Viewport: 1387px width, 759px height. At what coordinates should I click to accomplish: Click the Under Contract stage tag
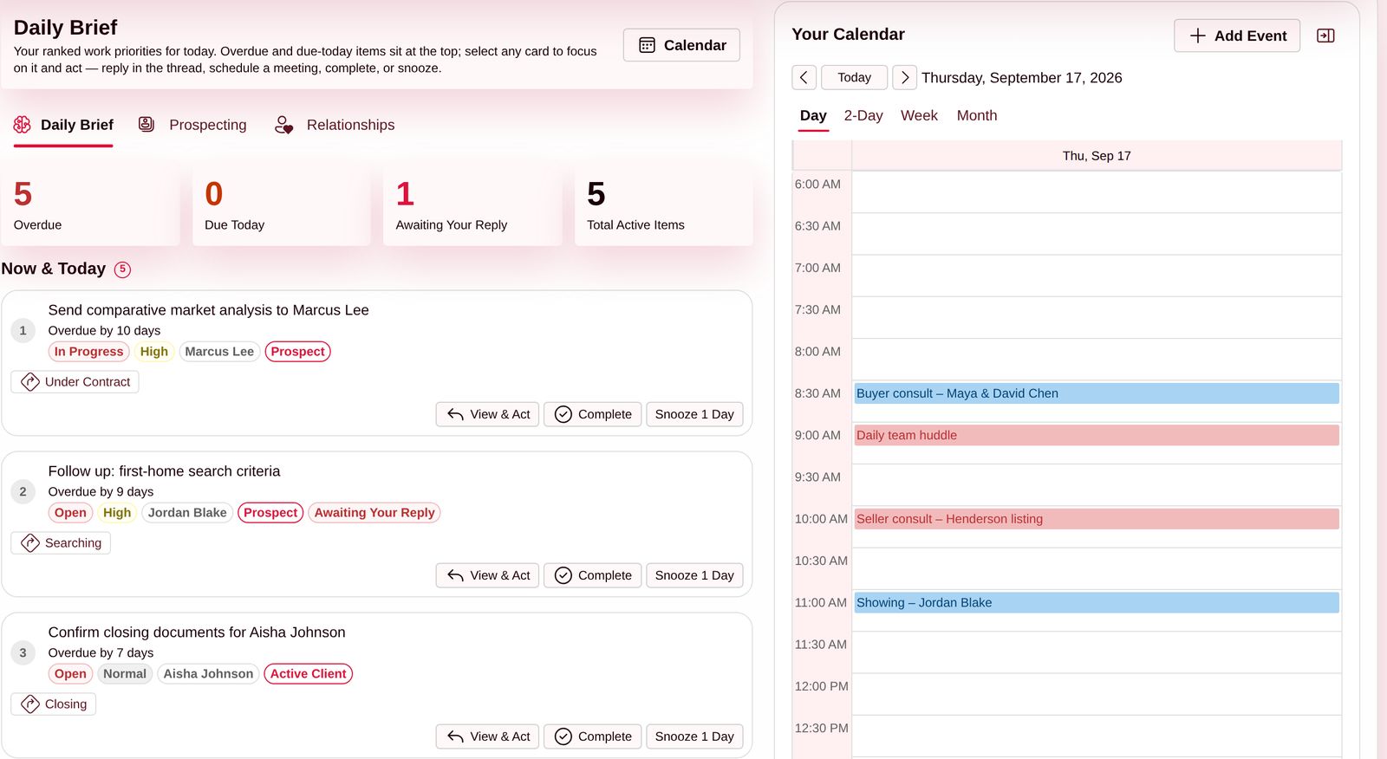pos(75,382)
